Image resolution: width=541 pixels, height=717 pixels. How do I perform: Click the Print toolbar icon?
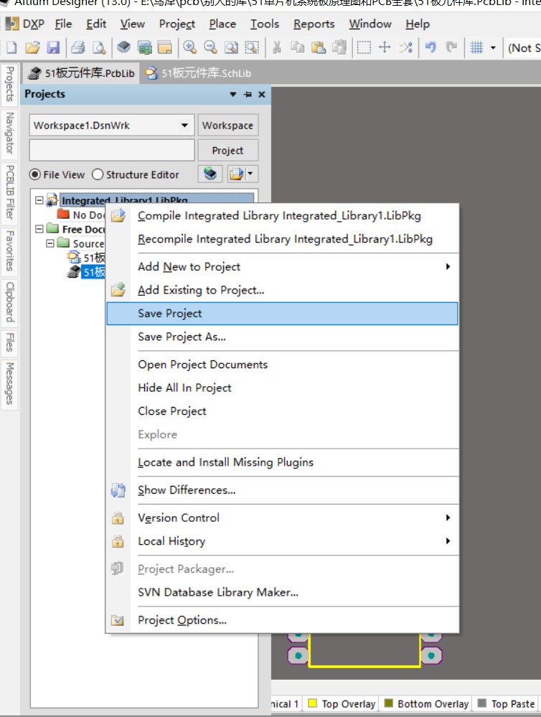[78, 47]
